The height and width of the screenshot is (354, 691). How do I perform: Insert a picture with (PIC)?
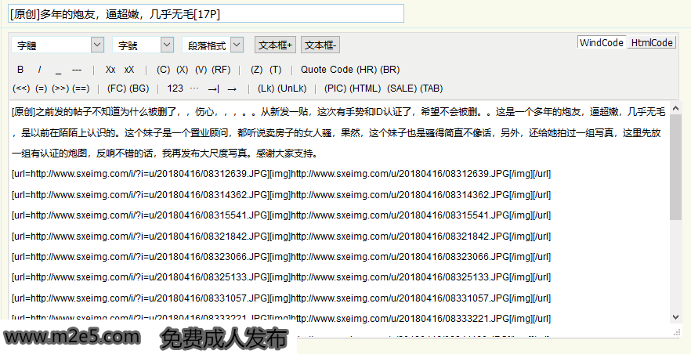(335, 88)
